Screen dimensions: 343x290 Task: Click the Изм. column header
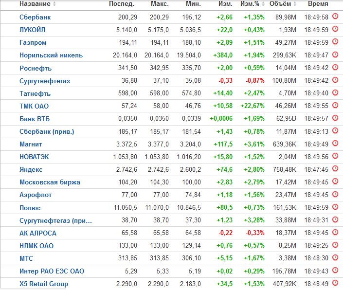coord(225,4)
